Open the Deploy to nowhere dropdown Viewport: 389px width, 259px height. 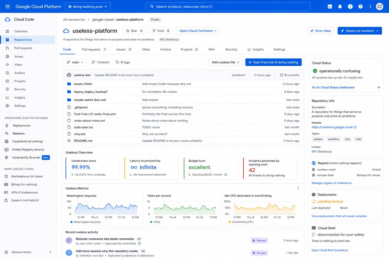(360, 31)
